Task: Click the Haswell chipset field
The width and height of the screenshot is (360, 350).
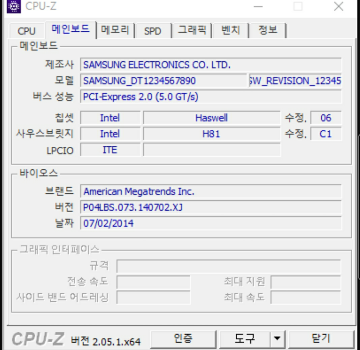Action: [x=212, y=118]
